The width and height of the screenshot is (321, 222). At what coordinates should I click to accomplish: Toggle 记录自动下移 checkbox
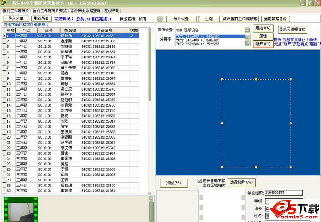click(200, 181)
